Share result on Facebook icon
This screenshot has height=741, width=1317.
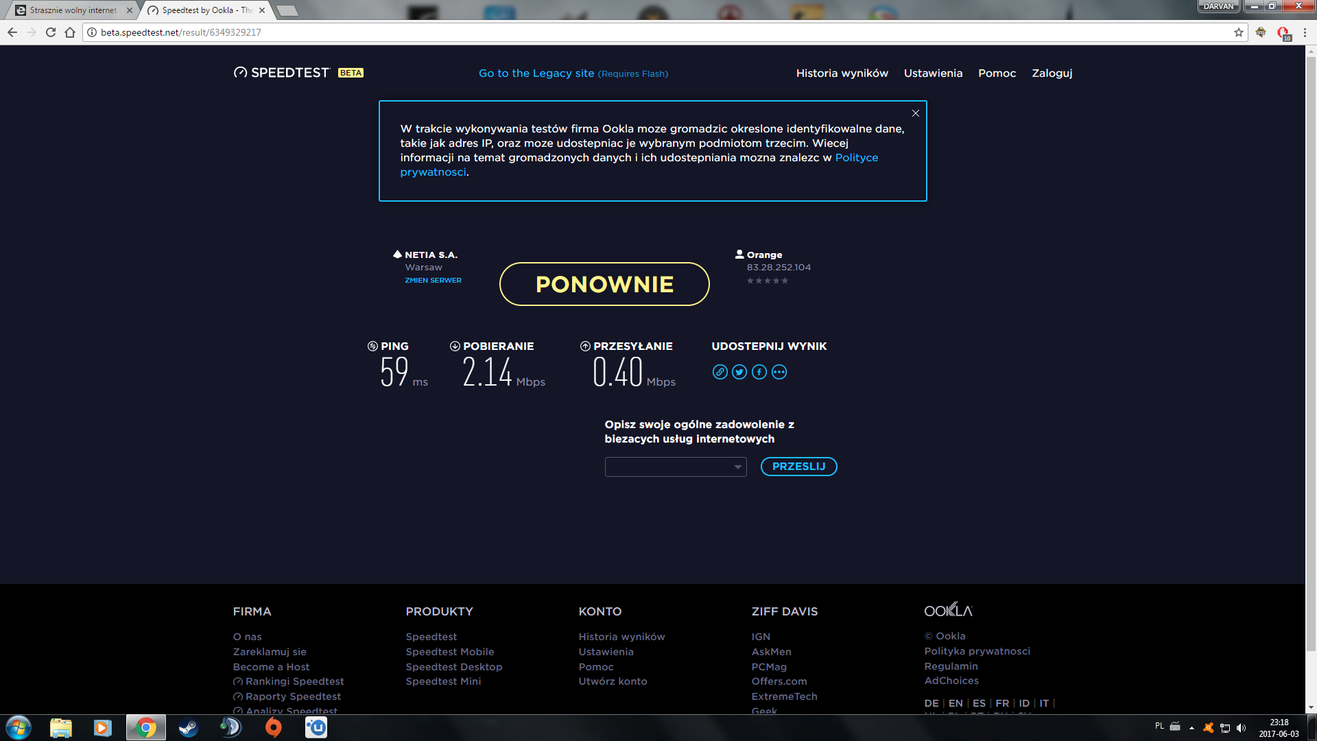click(759, 372)
